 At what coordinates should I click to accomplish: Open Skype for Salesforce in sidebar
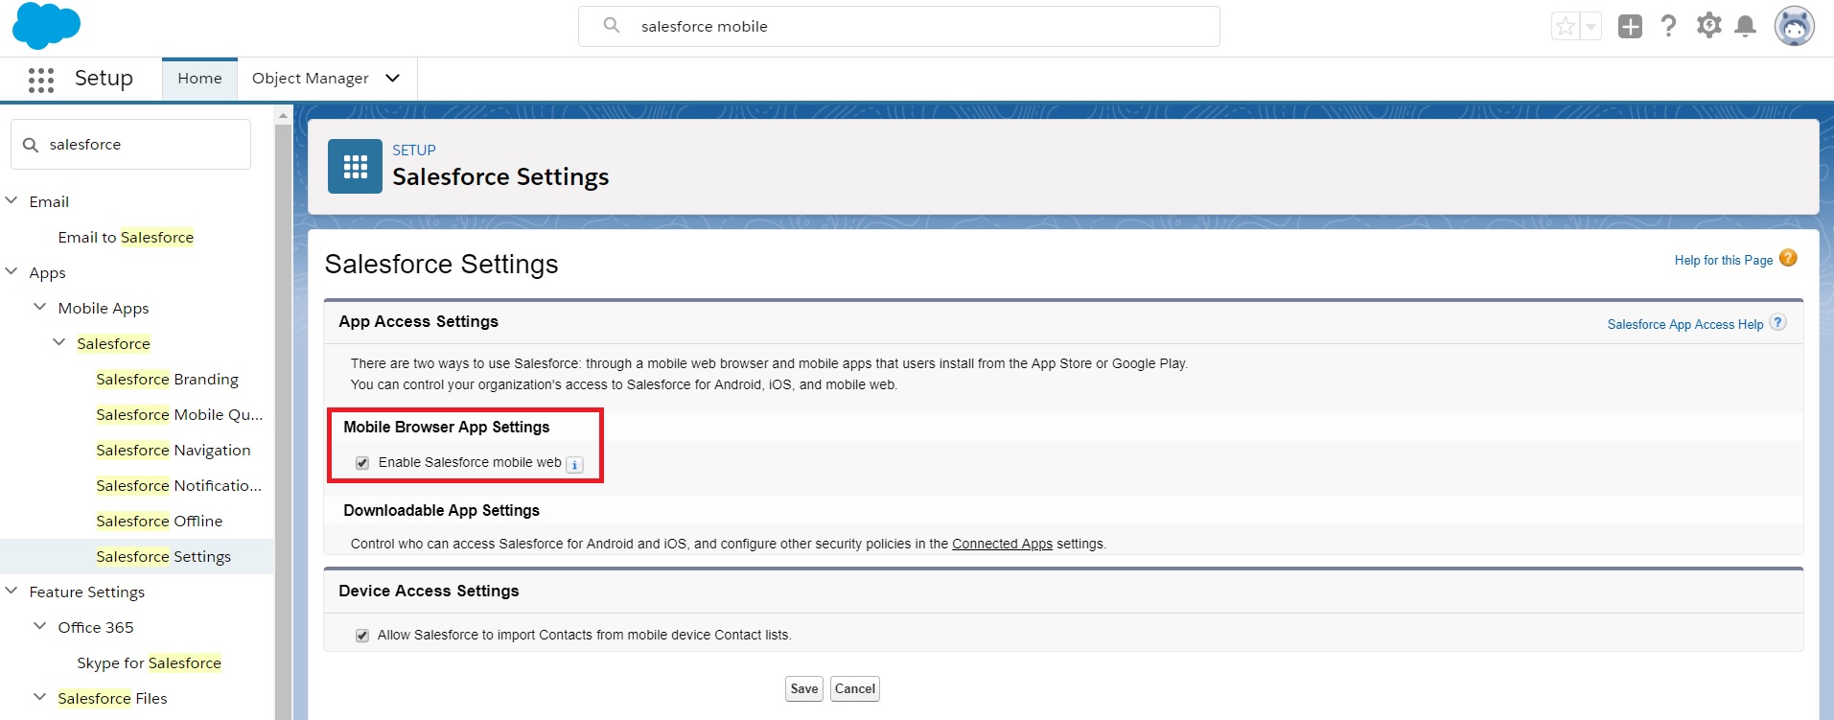tap(149, 662)
